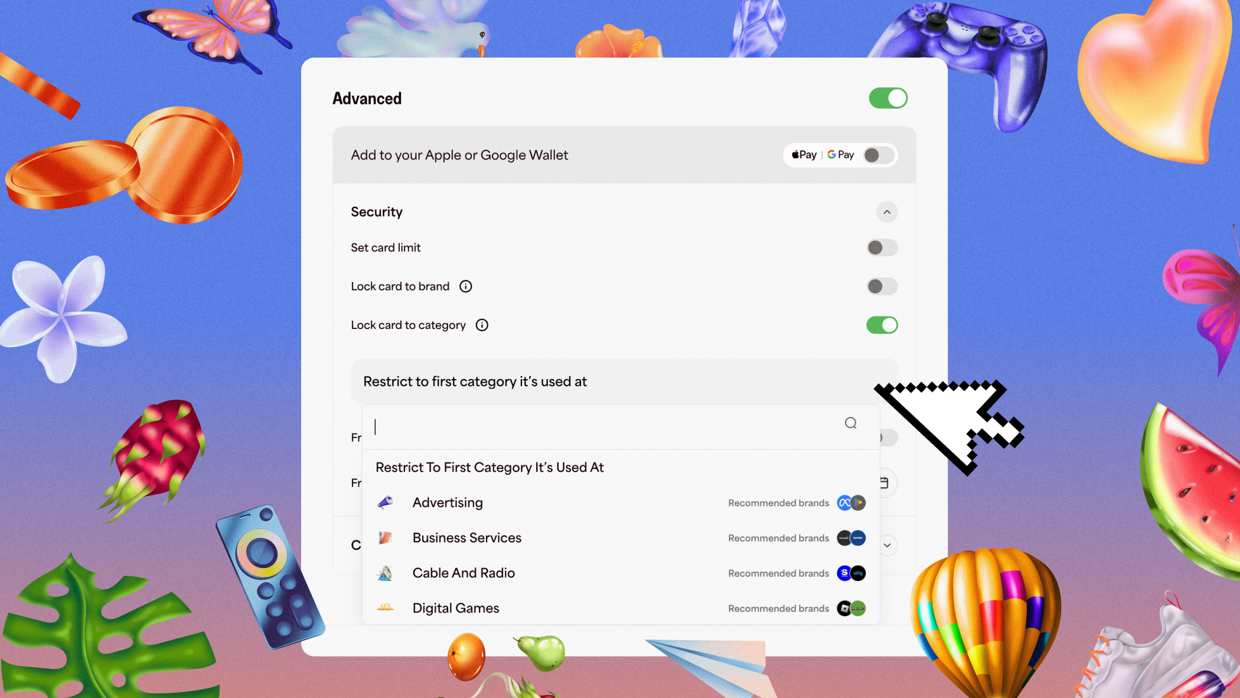Collapse the Security section chevron
The height and width of the screenshot is (698, 1240).
pos(886,212)
